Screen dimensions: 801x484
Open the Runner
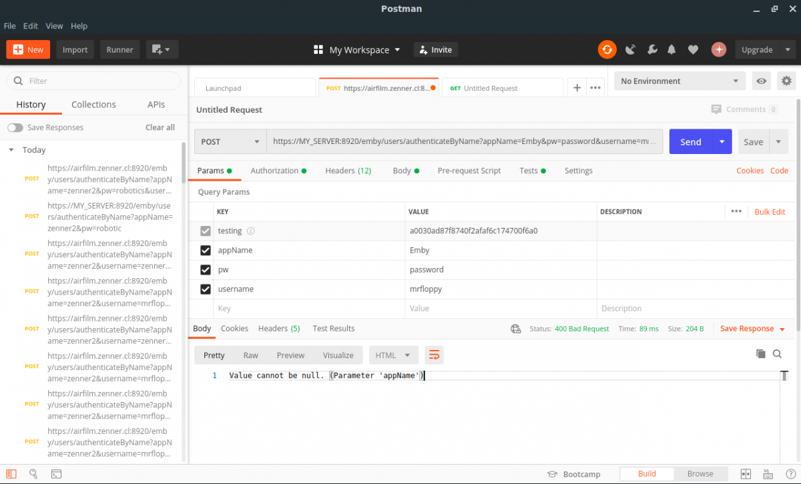[119, 49]
